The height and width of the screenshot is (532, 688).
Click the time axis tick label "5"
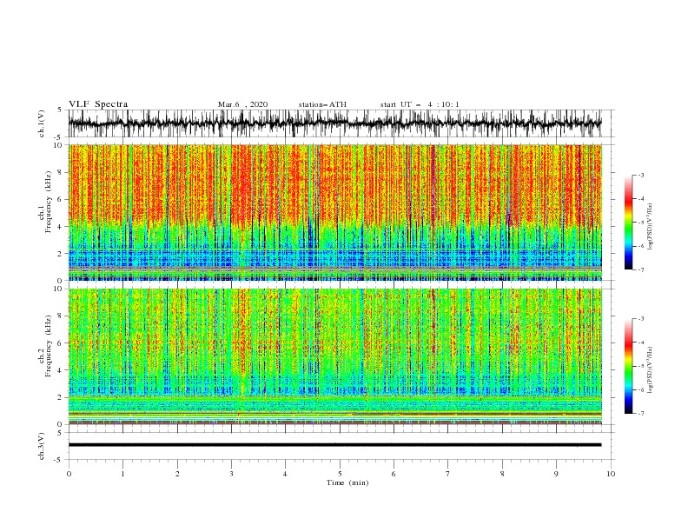(340, 474)
